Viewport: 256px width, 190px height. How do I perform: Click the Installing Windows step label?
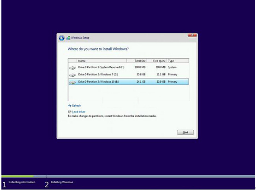[x=62, y=182]
